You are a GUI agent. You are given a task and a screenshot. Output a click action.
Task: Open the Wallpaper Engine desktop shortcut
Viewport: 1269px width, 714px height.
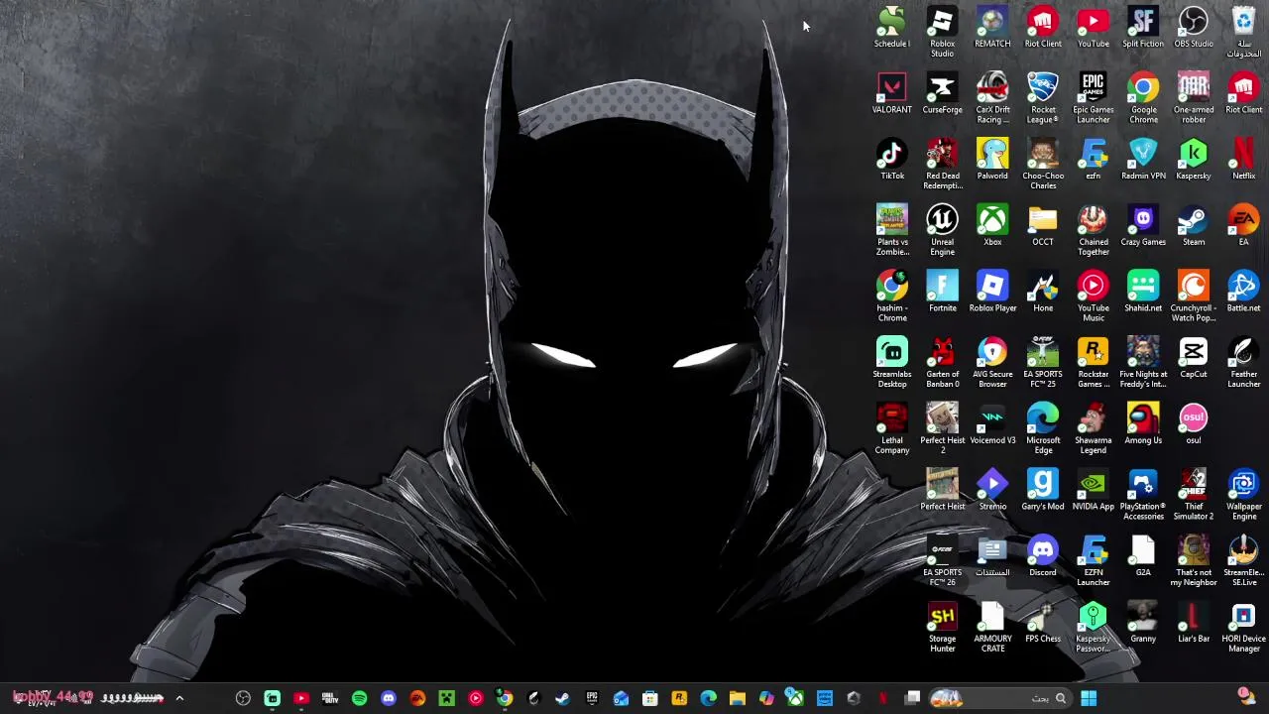[x=1243, y=495]
